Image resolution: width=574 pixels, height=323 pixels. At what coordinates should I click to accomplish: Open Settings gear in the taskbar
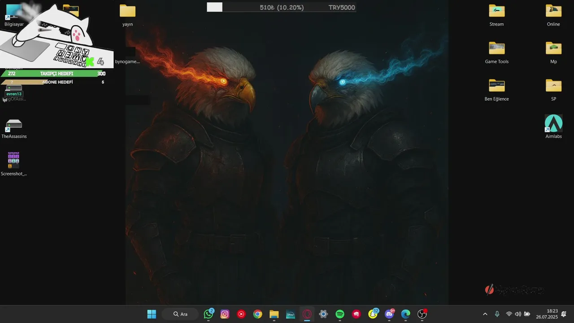coord(323,314)
